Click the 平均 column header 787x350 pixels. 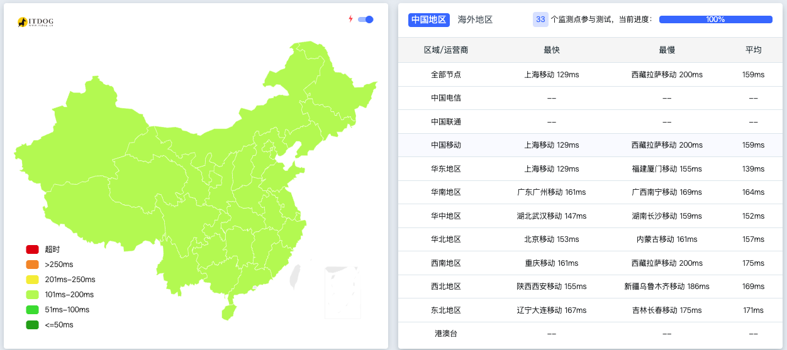(754, 50)
